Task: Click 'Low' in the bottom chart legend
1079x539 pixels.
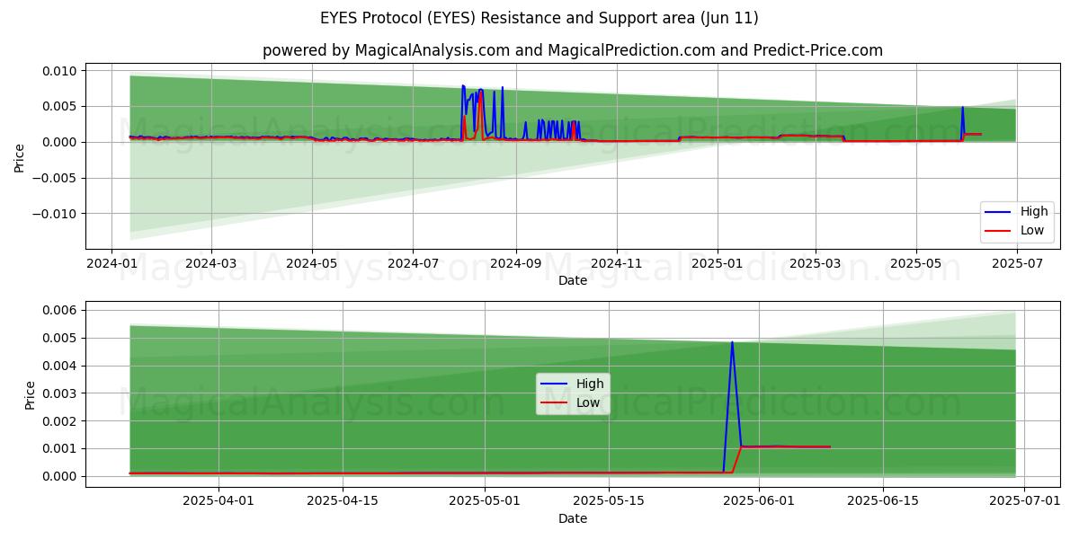Action: (587, 402)
